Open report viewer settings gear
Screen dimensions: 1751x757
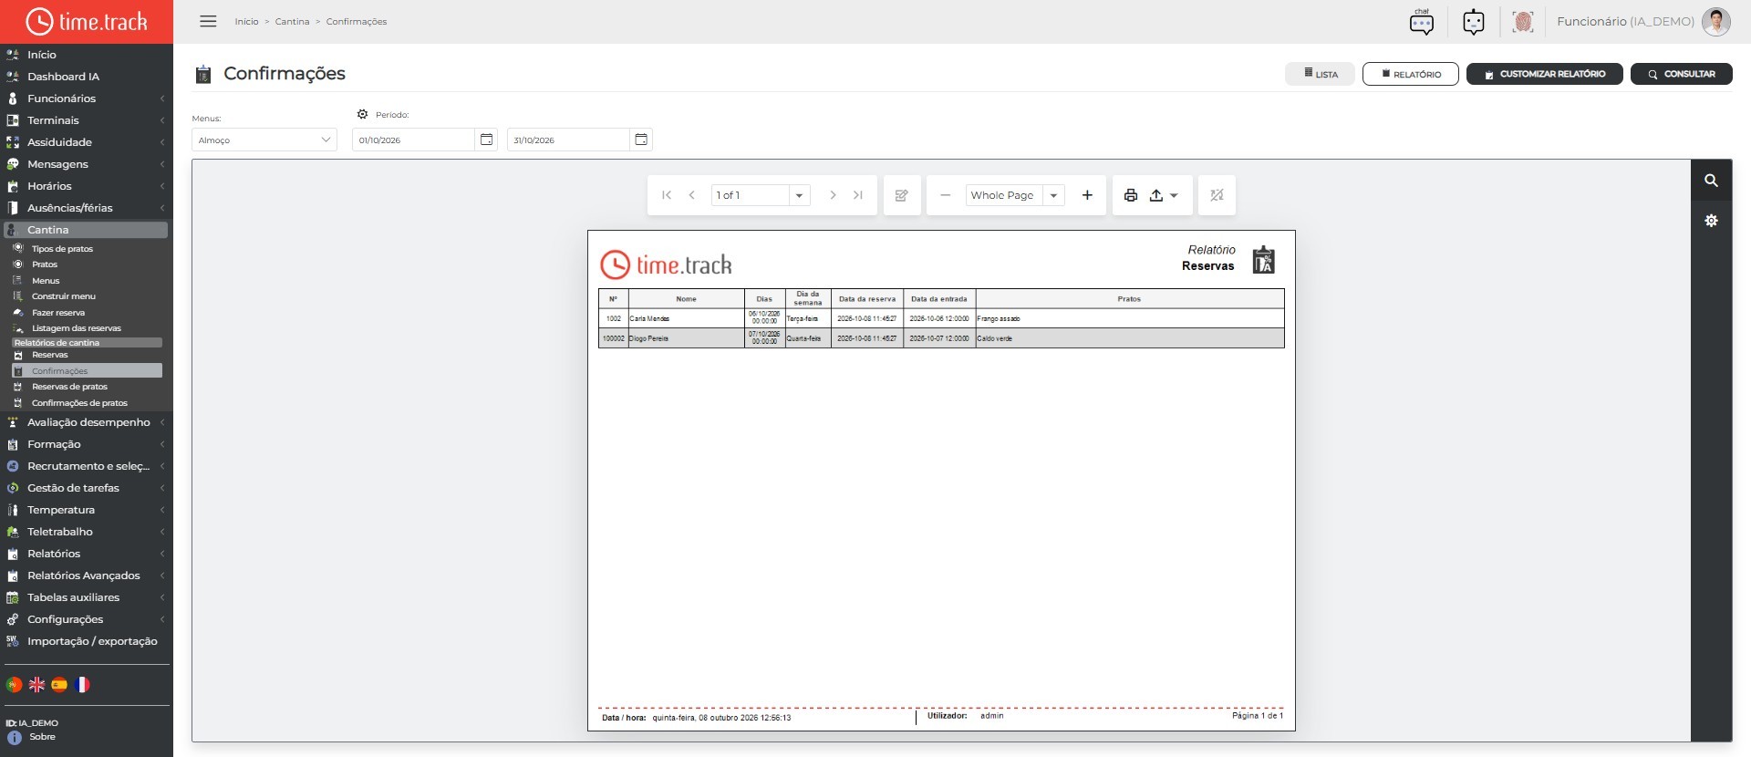click(x=1712, y=221)
